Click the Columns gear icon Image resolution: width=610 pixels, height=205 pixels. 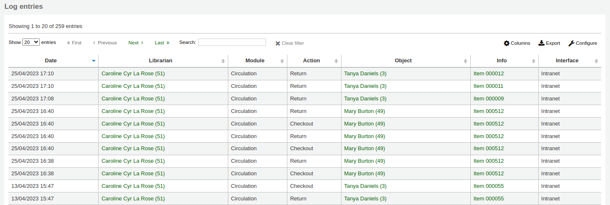506,43
